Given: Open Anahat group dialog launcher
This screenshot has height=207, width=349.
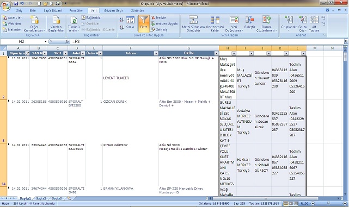Looking at the screenshot, I should coord(324,35).
